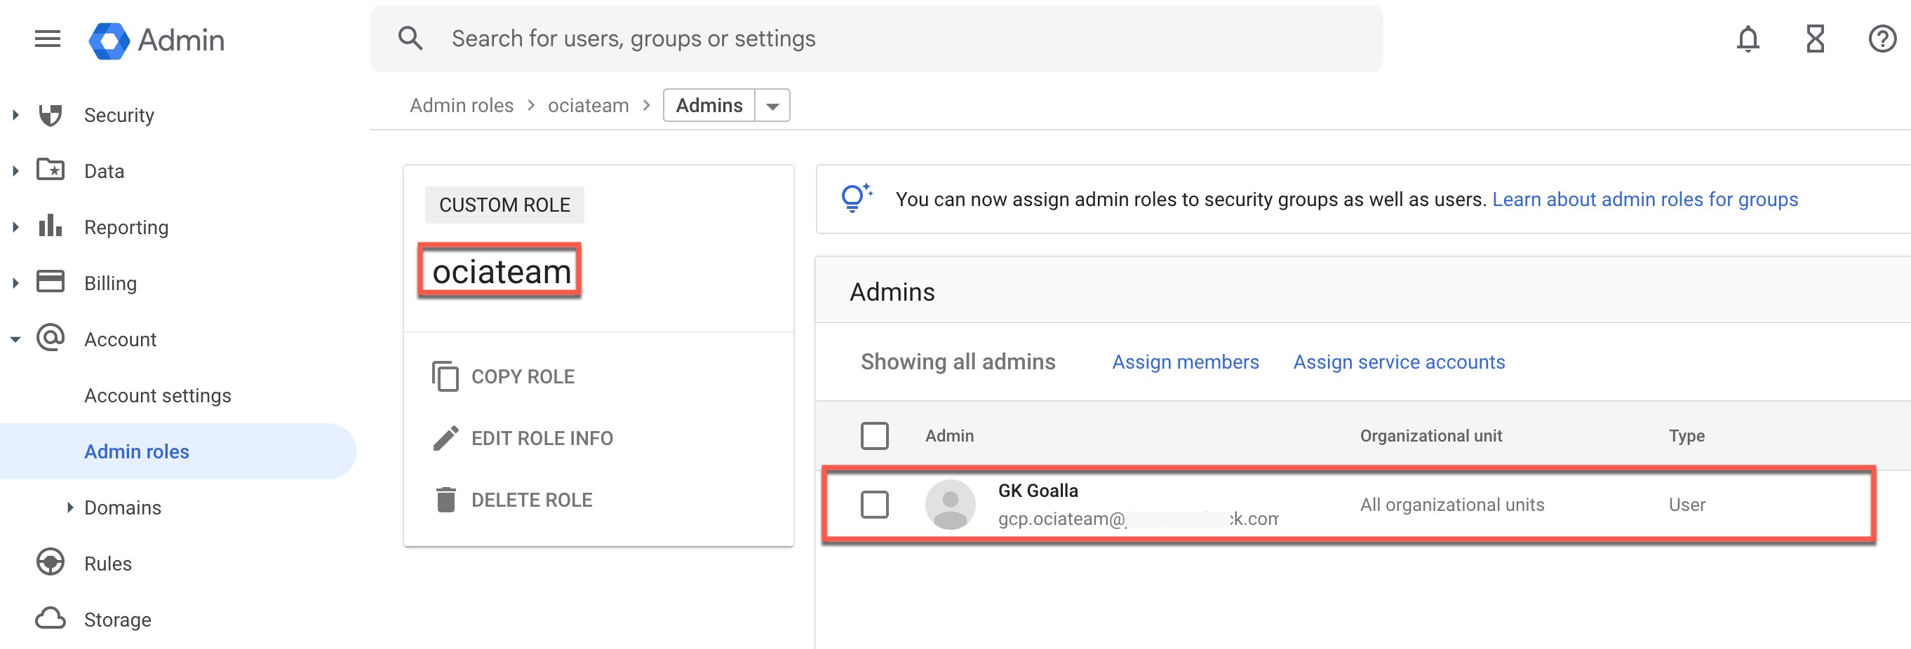This screenshot has height=649, width=1911.
Task: Collapse the Account section
Action: (15, 339)
